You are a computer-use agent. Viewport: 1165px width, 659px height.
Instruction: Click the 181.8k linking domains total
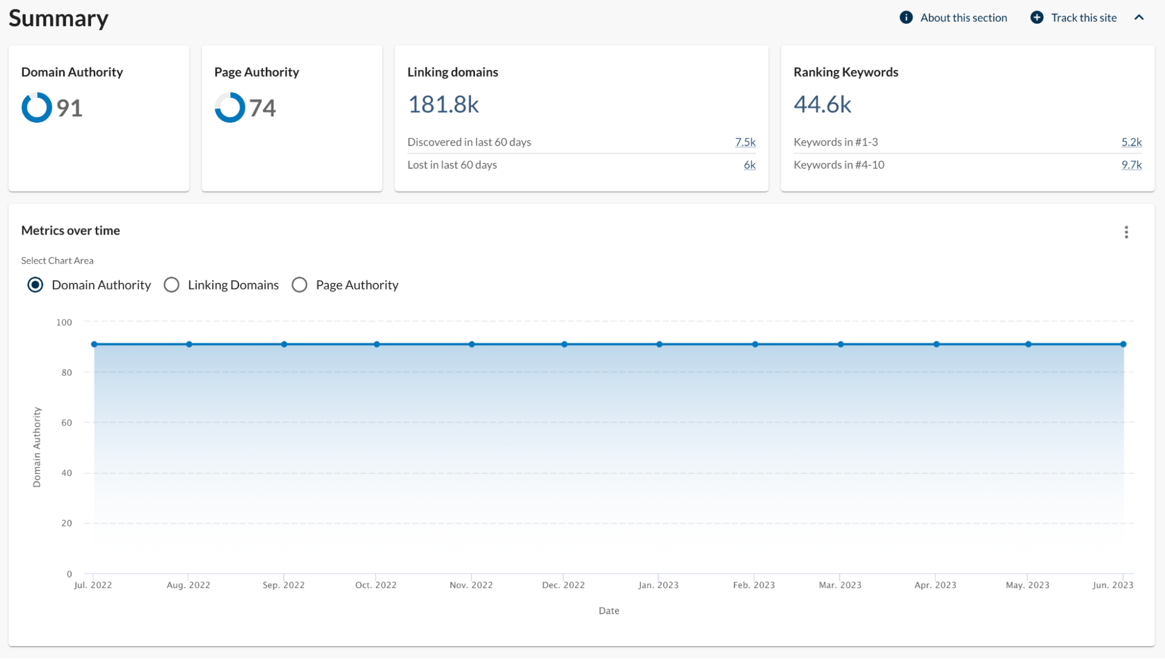pos(444,104)
